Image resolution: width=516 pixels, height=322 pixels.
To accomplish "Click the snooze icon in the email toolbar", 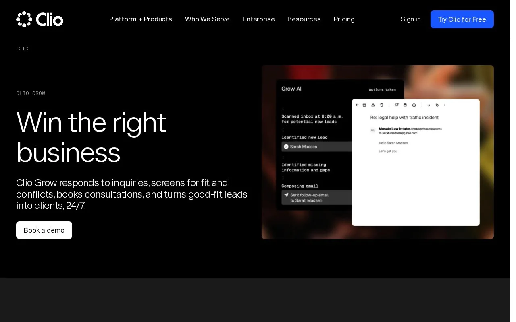I will click(x=405, y=105).
